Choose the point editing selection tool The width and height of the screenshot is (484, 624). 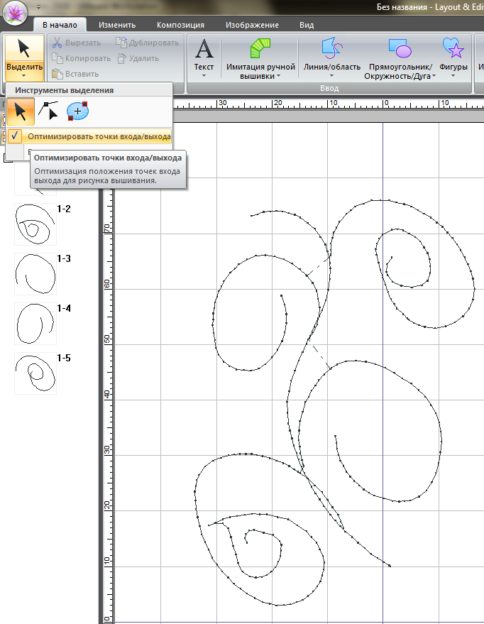pos(49,111)
